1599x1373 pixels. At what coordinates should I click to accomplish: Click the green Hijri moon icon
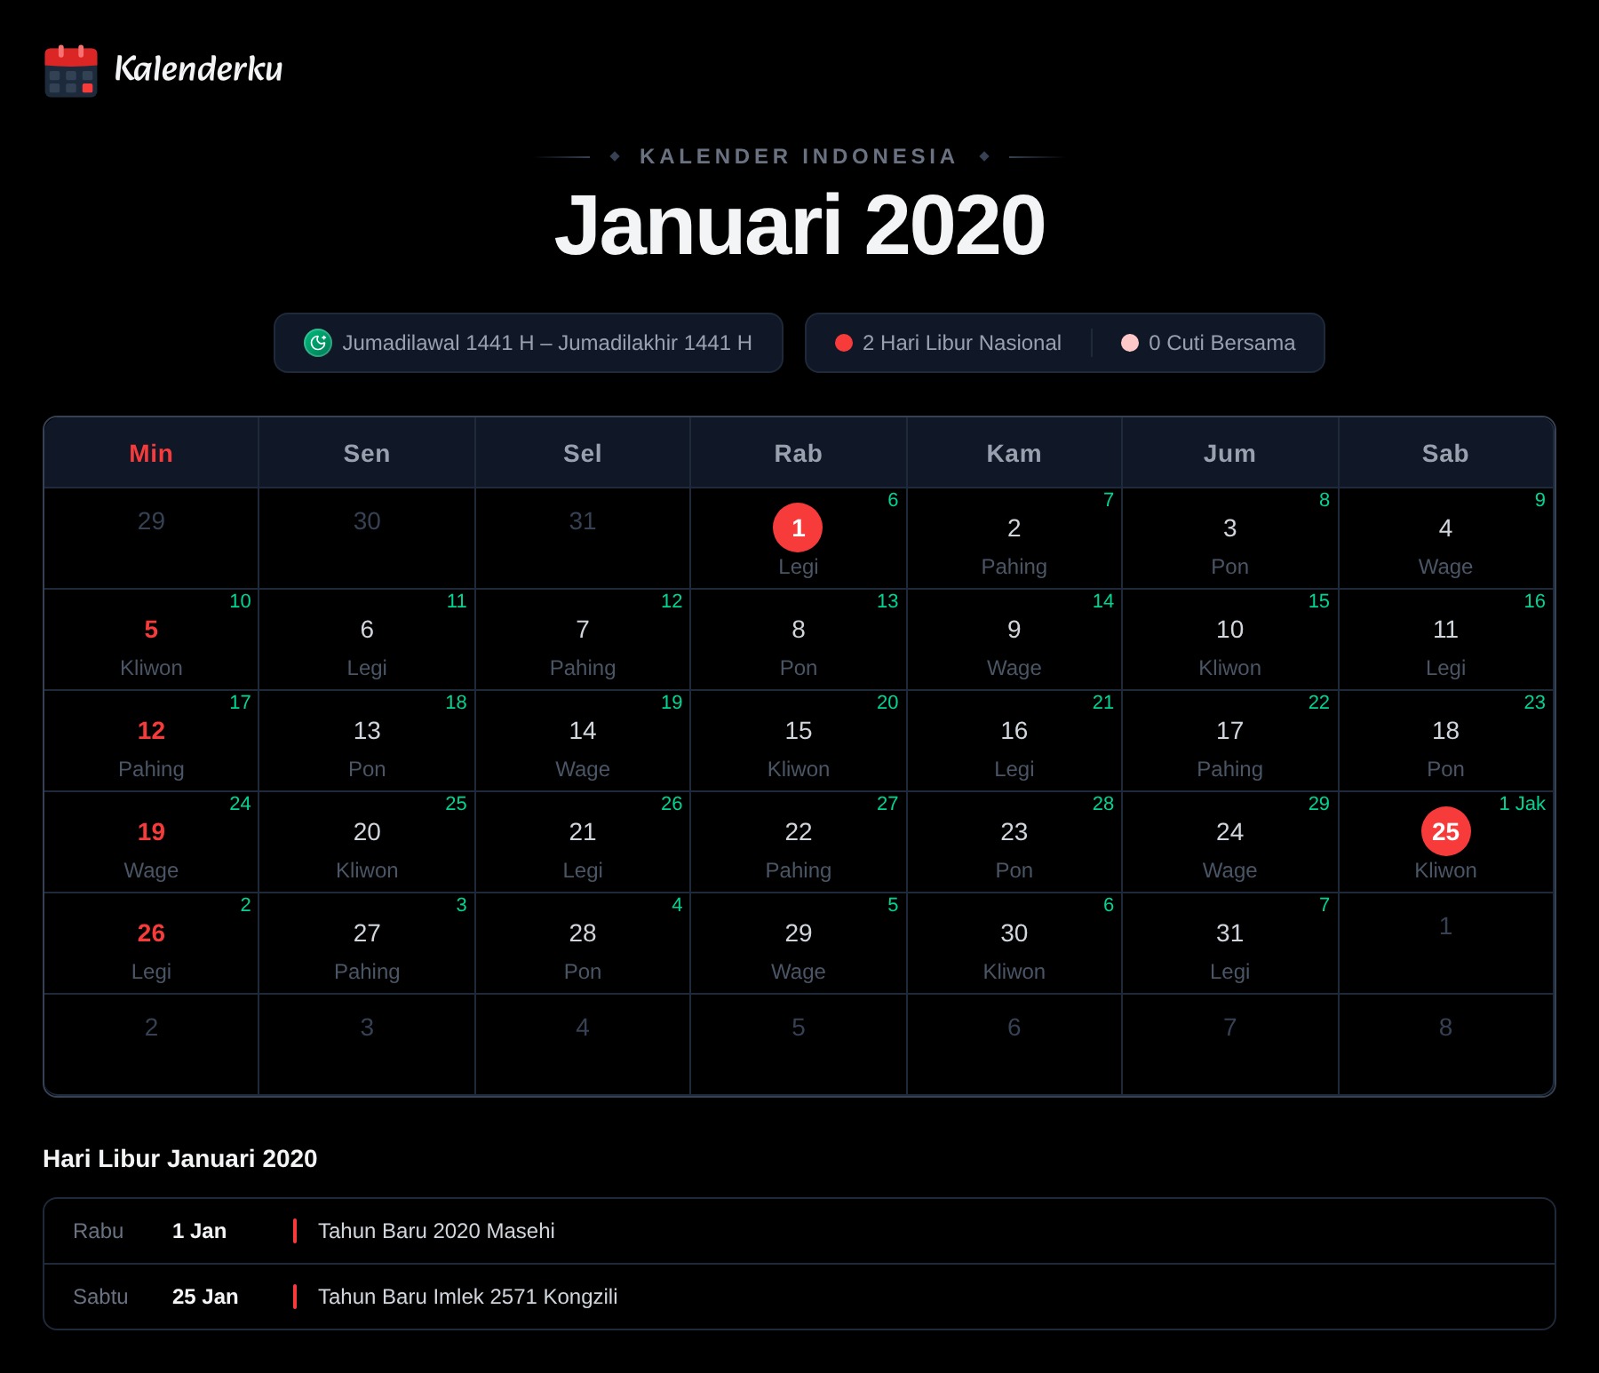(x=318, y=343)
